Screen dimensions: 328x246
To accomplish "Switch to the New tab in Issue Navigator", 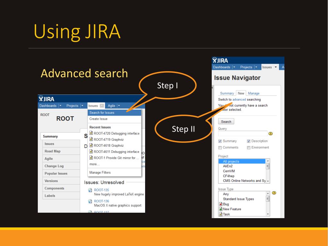I will [x=241, y=93].
